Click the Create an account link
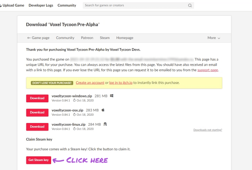The image size is (252, 170). point(90,83)
